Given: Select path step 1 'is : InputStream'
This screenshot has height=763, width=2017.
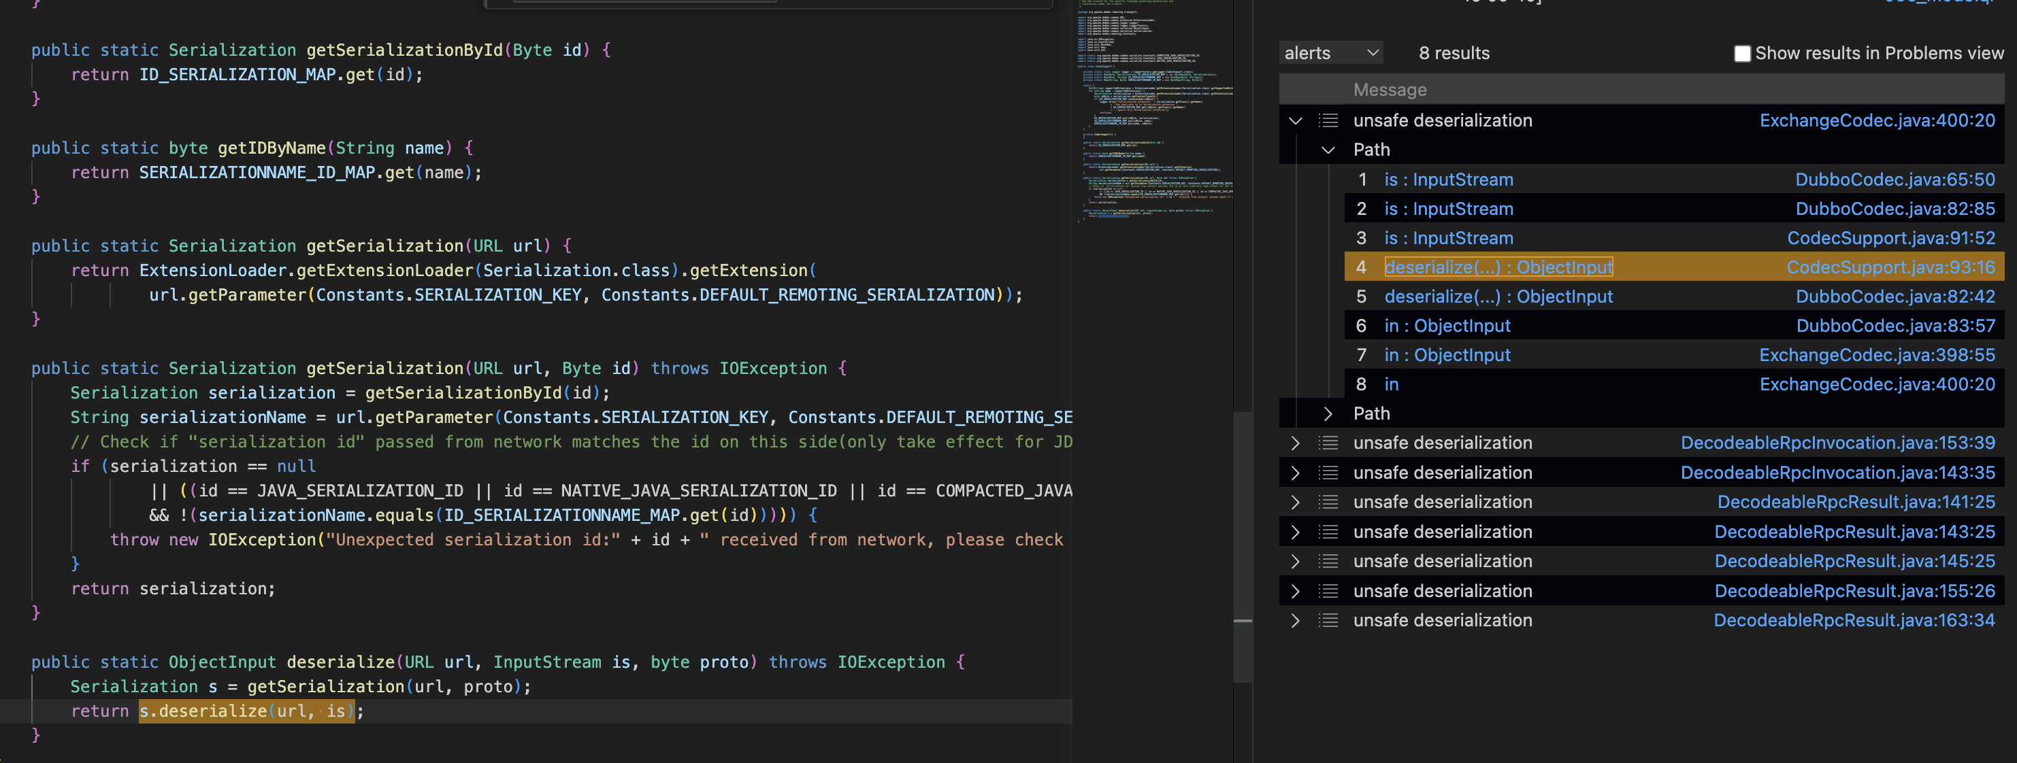Looking at the screenshot, I should [1449, 180].
